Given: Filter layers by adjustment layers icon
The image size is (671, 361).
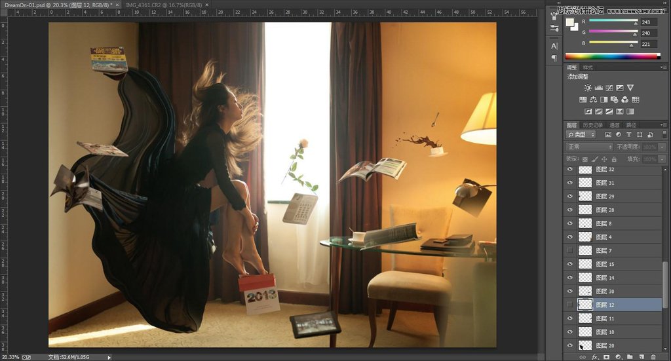Looking at the screenshot, I should point(619,135).
